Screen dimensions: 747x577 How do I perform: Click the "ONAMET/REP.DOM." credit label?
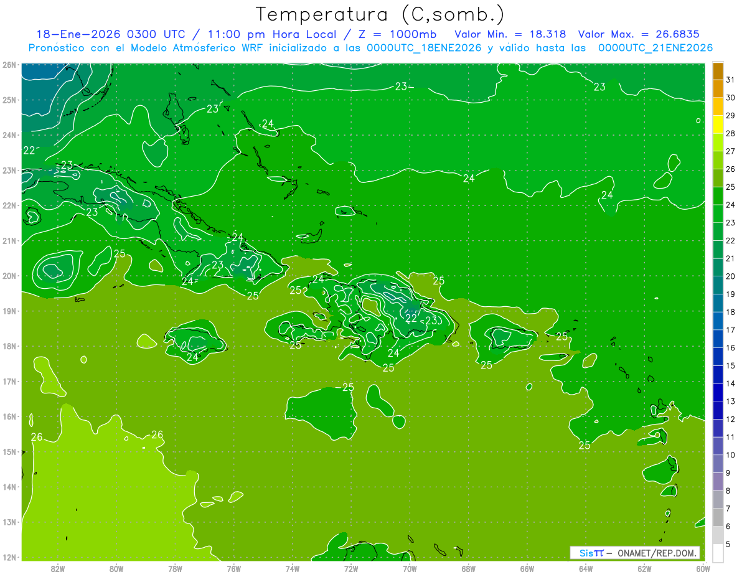point(657,553)
